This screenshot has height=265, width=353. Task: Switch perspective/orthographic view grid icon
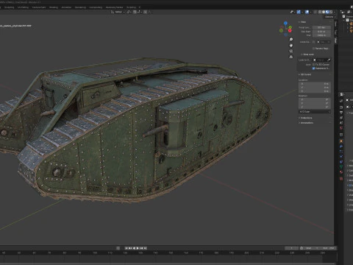291,57
